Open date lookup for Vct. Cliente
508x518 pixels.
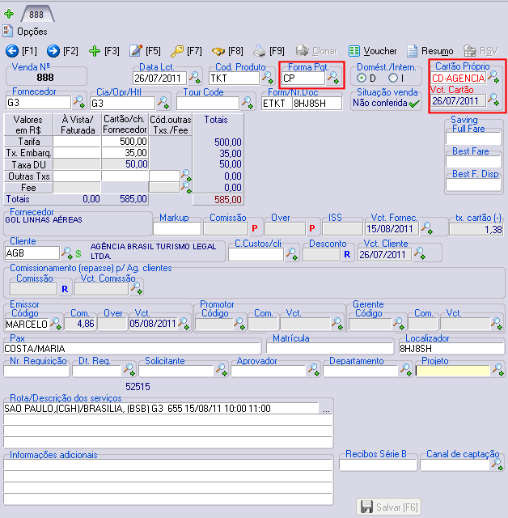click(x=420, y=253)
